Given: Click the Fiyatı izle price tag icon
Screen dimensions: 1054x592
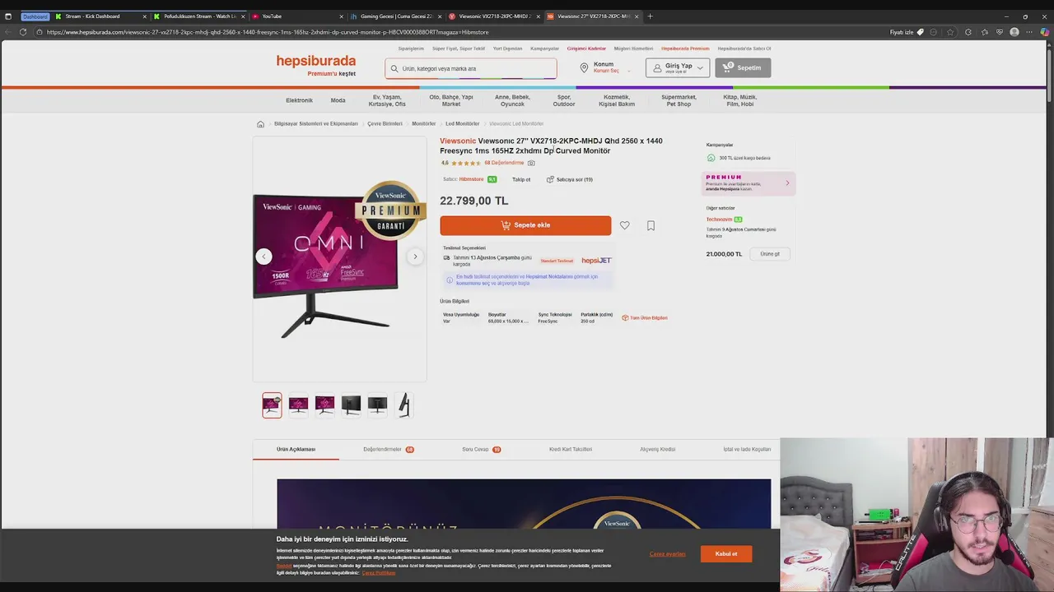Looking at the screenshot, I should click(921, 32).
